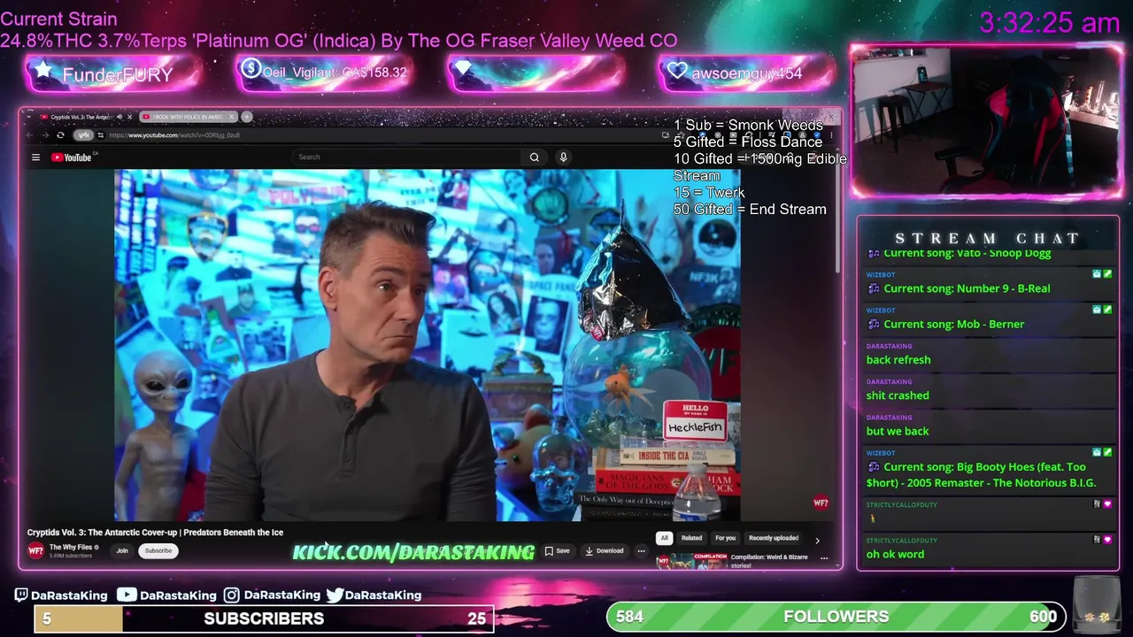Screen dimensions: 1133x637
Task: Select the Related filter chip
Action: (x=691, y=538)
